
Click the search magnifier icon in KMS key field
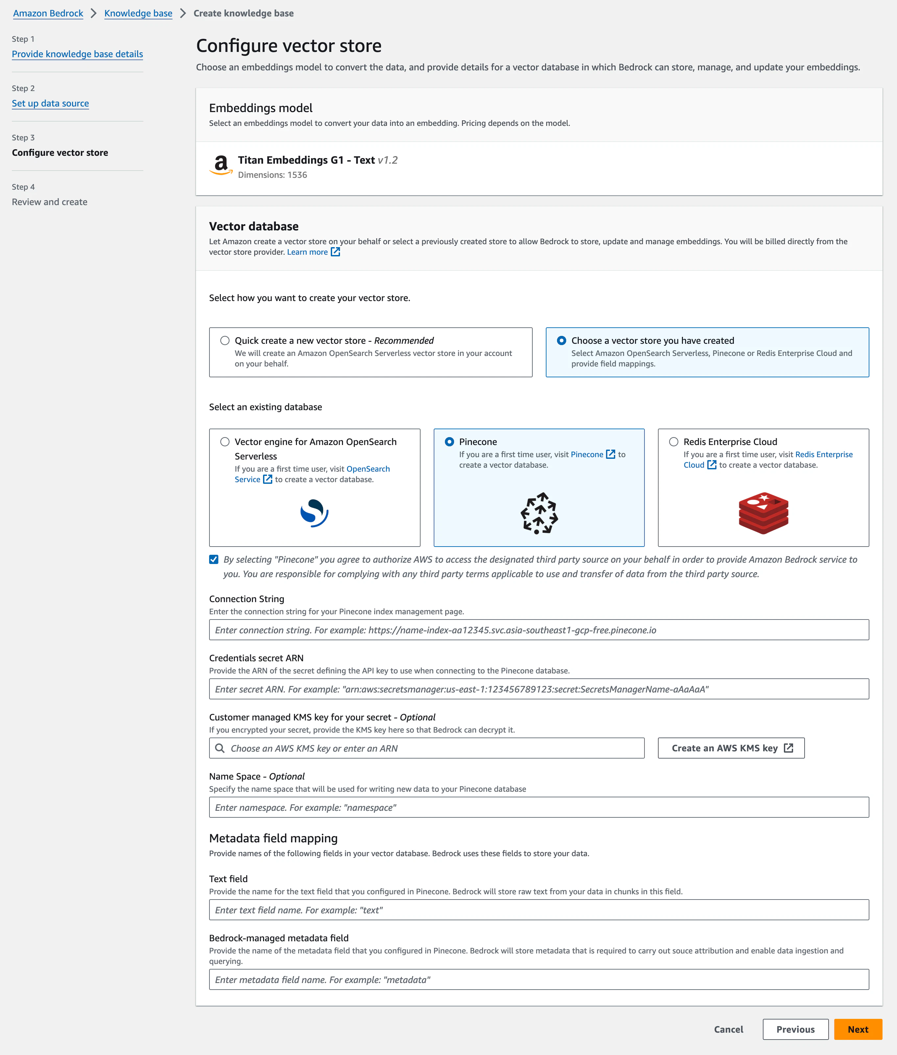pos(220,748)
